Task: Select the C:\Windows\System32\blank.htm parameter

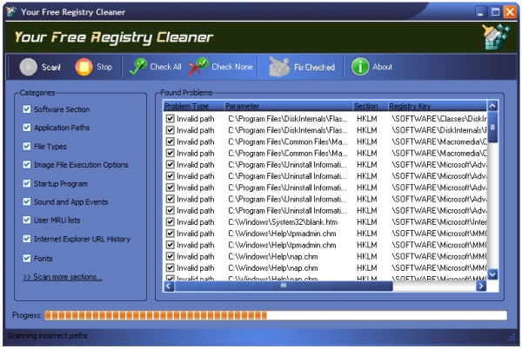Action: click(x=283, y=222)
